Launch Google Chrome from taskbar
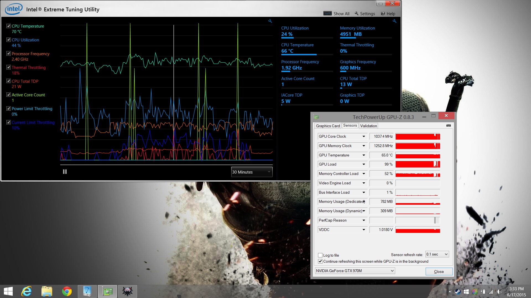The image size is (531, 298). pos(67,291)
